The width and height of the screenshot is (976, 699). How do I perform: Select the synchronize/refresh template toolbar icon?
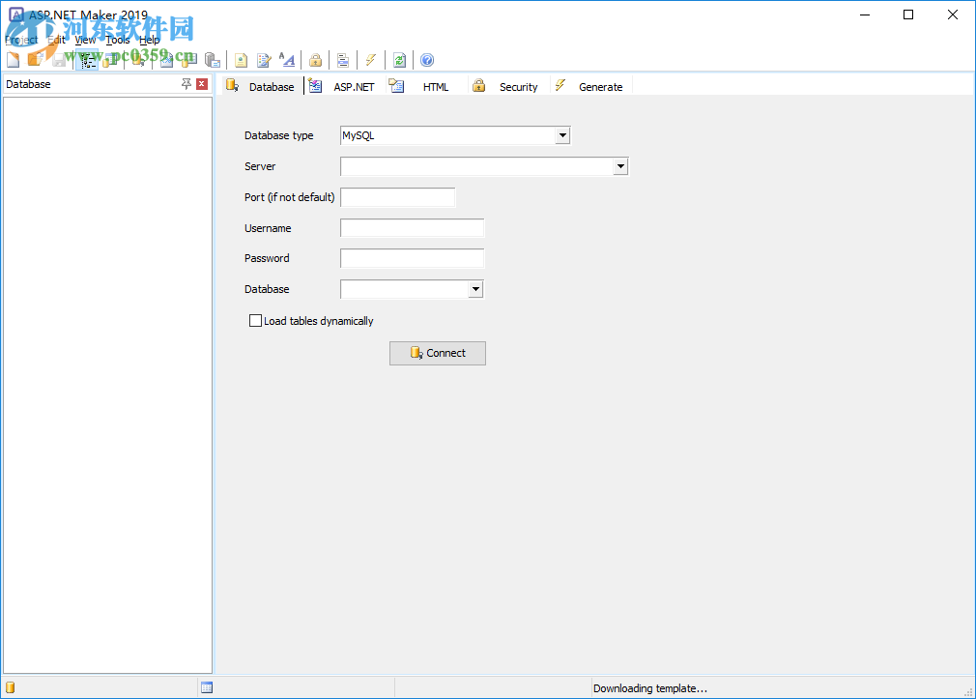[x=399, y=60]
